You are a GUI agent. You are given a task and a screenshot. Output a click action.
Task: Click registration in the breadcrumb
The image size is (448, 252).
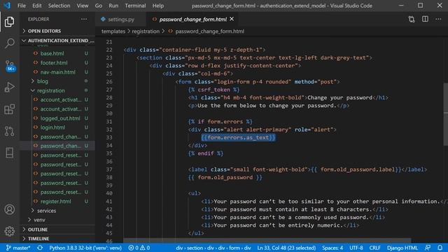coord(146,31)
